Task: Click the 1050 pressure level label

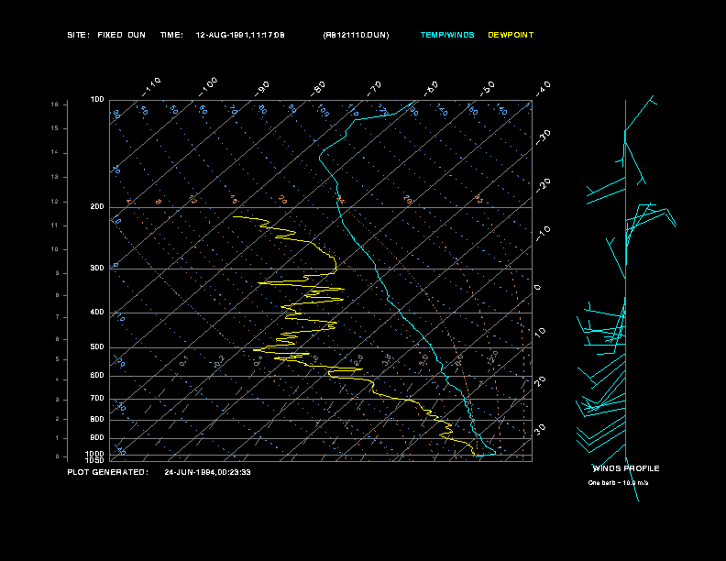Action: pyautogui.click(x=95, y=460)
